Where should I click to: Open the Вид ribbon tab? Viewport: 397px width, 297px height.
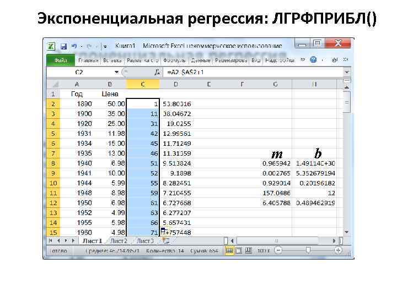[x=256, y=61]
